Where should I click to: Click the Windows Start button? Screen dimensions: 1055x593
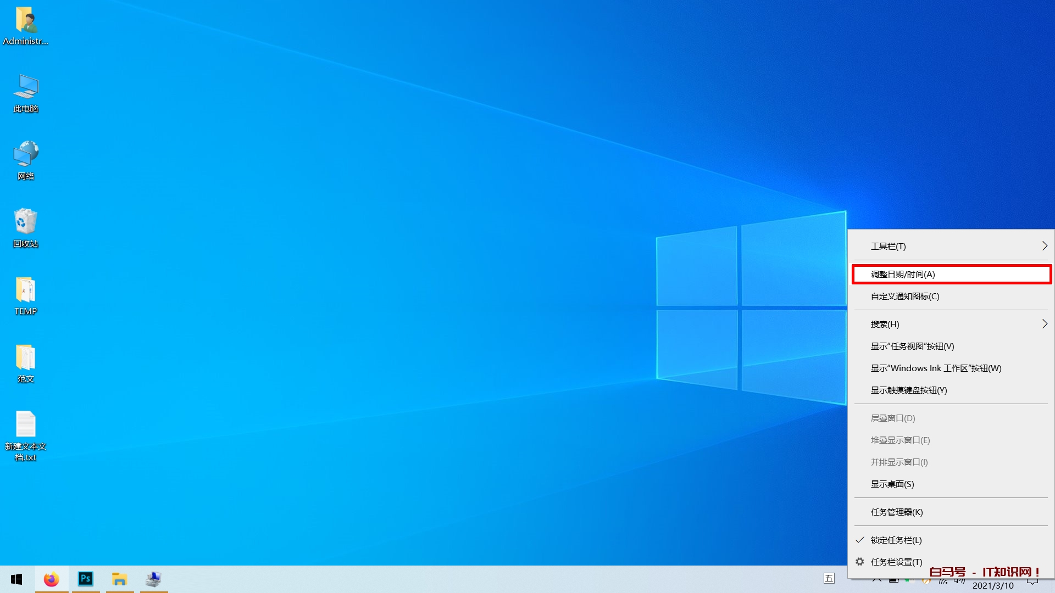[x=16, y=579]
